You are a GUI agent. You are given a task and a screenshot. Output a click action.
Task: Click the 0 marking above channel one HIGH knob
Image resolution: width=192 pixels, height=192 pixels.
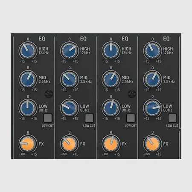28,39
